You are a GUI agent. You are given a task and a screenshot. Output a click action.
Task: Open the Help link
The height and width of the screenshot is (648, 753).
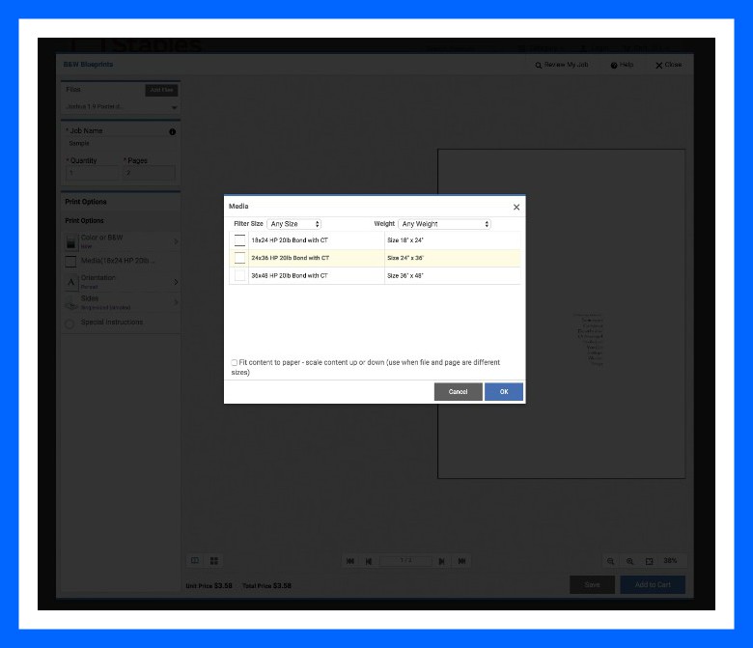click(623, 65)
